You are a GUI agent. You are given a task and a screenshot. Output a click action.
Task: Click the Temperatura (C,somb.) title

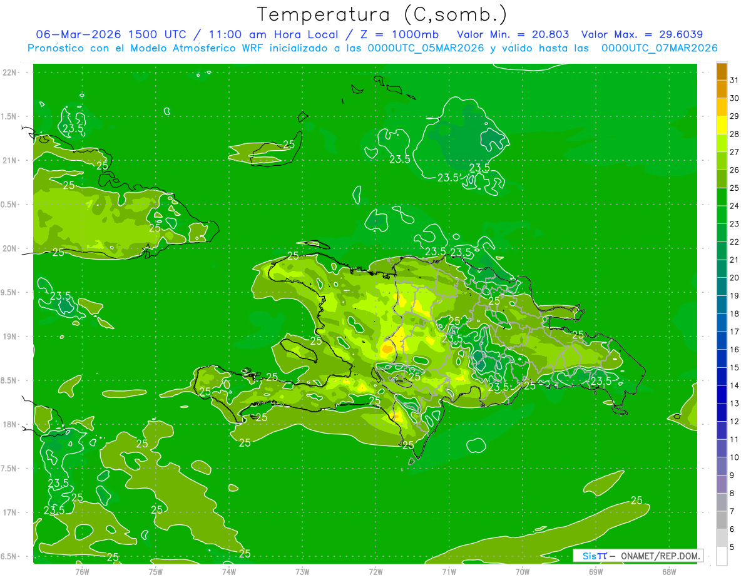pyautogui.click(x=382, y=14)
